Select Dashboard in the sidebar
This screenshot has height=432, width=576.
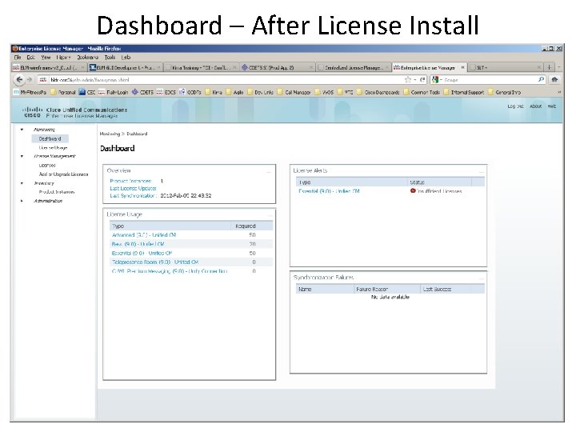tap(50, 138)
